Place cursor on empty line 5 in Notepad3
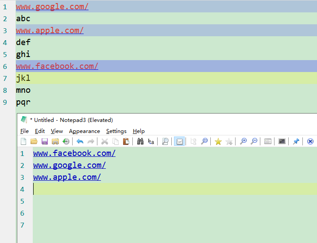This screenshot has height=243, width=317. point(175,201)
